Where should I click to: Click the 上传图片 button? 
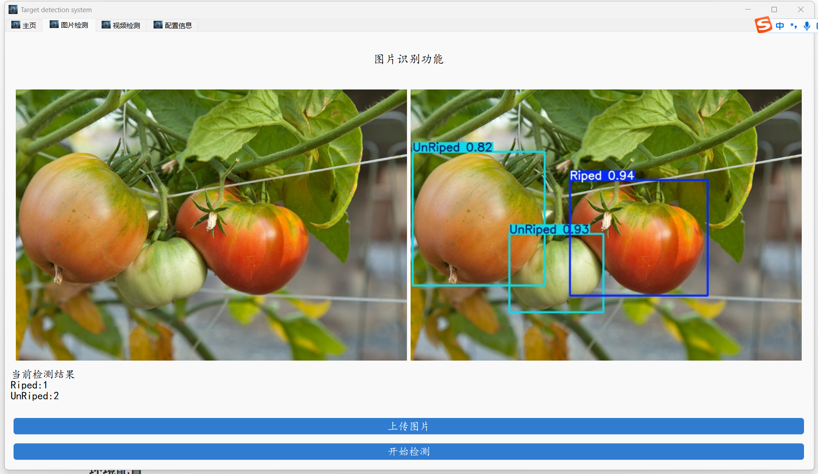pos(408,426)
